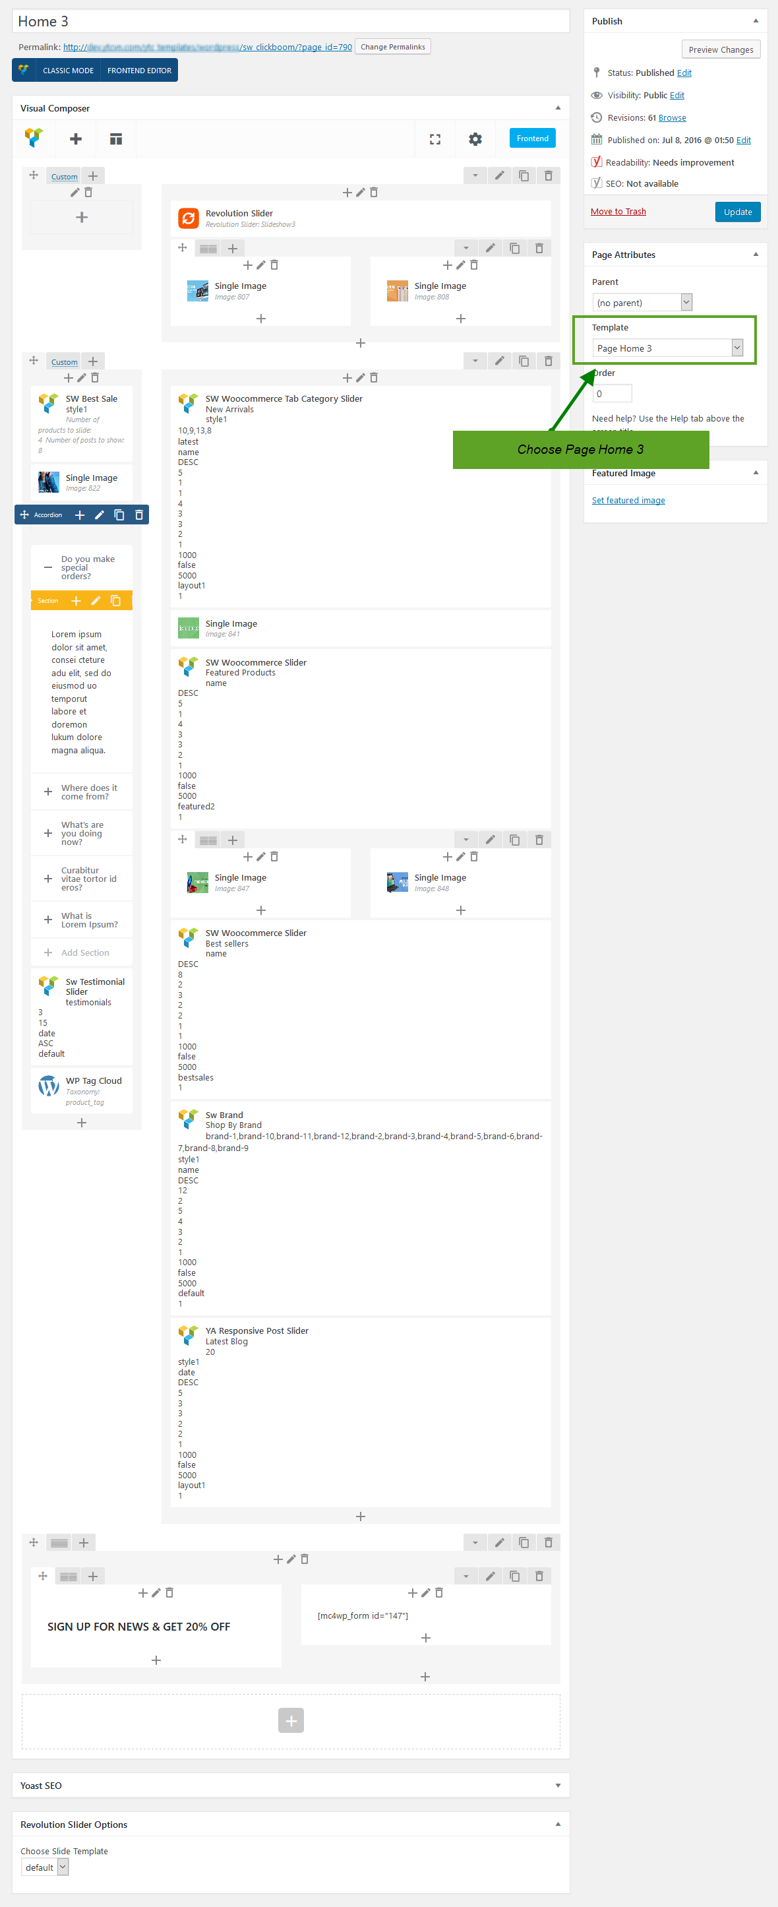This screenshot has height=1907, width=778.
Task: Delete the first row with trash icon
Action: tap(549, 175)
